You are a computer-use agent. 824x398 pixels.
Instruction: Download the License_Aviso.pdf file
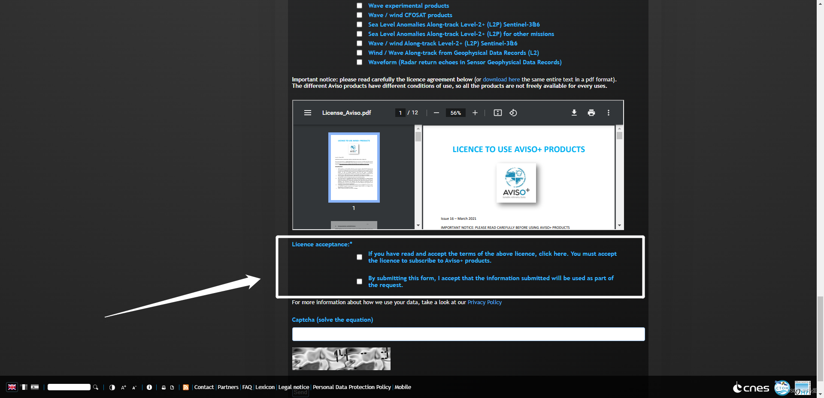(574, 113)
